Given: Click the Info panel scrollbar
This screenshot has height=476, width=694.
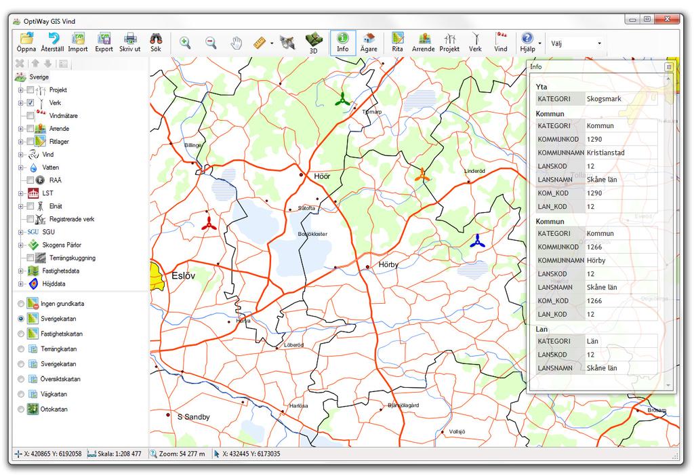Looking at the screenshot, I should click(668, 232).
